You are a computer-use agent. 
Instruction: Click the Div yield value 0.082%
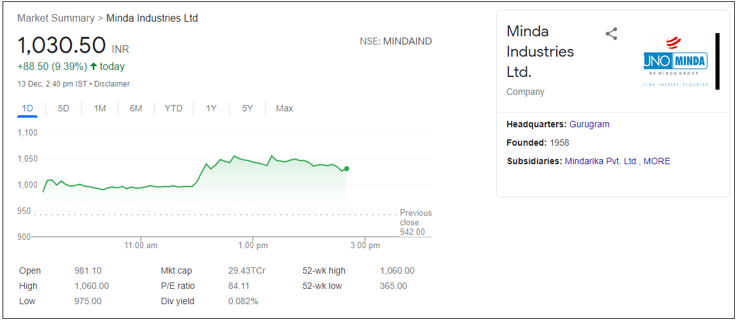point(243,301)
